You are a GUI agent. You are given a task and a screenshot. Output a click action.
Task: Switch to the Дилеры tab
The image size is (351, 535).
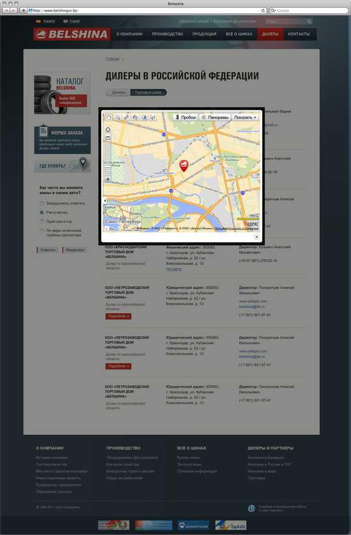tap(118, 92)
